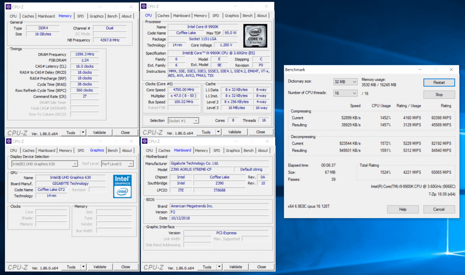
Task: Click the Close button at the bottom of the CPU window
Action: (260, 132)
